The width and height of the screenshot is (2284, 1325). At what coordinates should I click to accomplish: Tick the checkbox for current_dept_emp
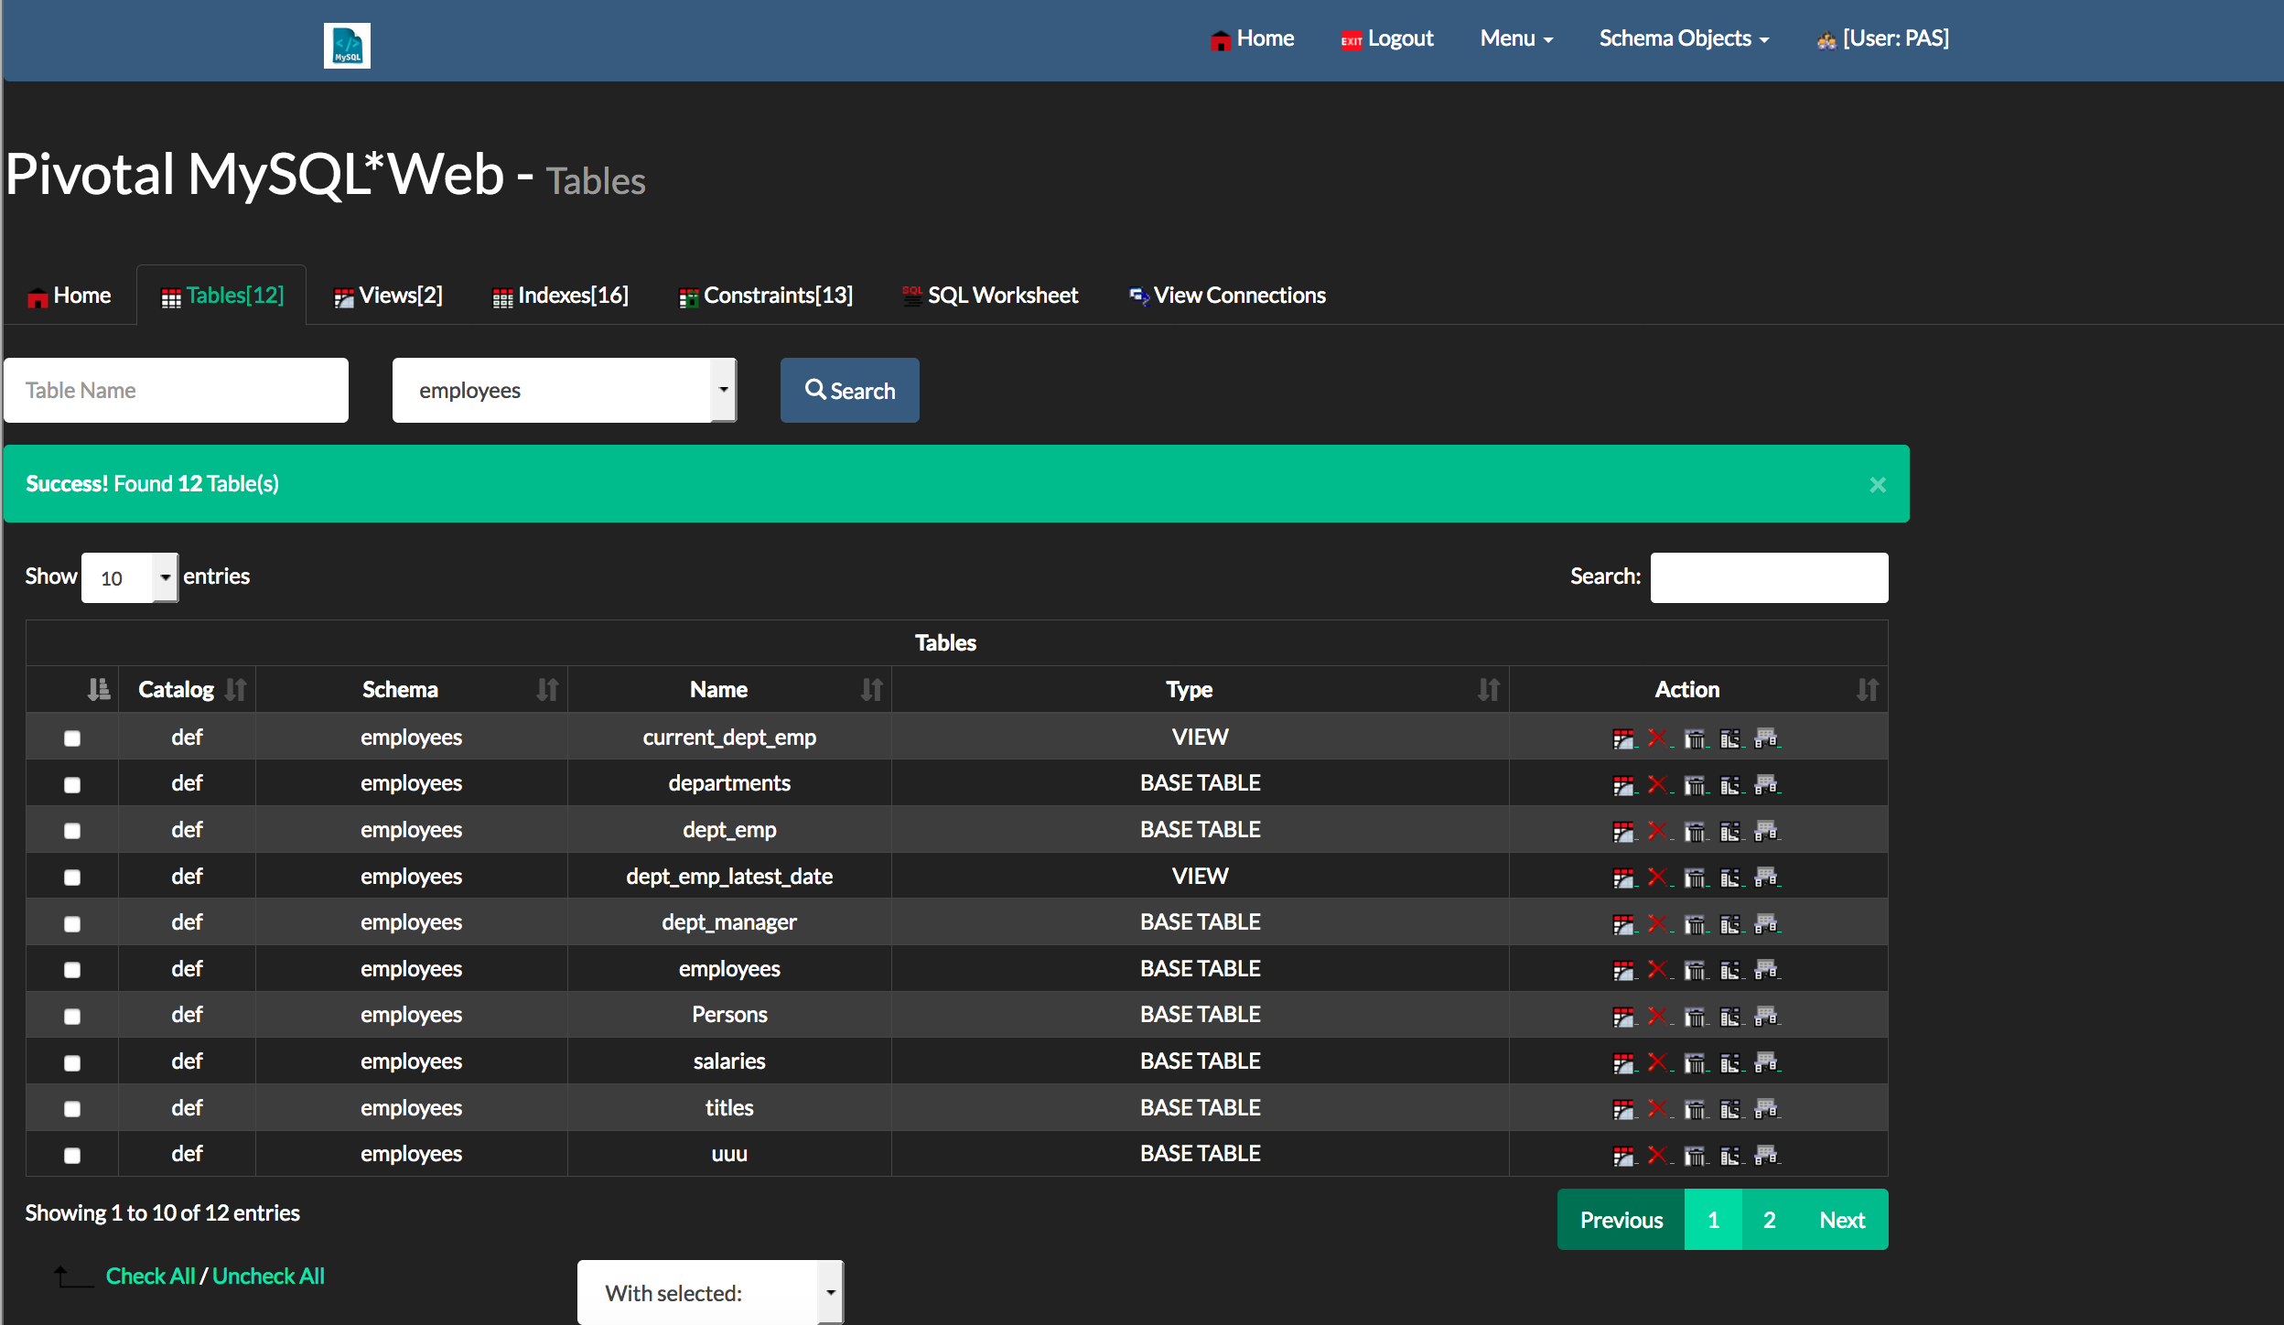(72, 738)
